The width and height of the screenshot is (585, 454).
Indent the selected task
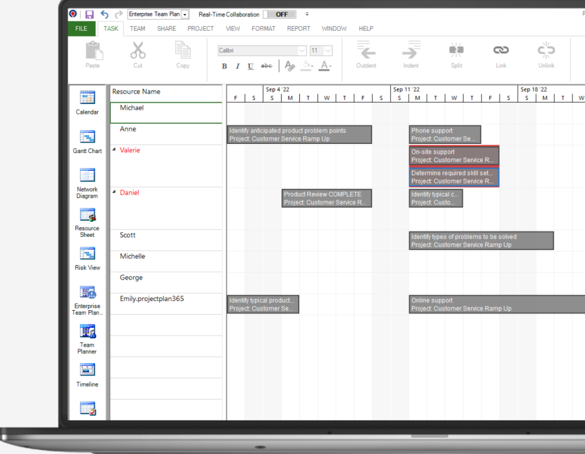pos(411,55)
